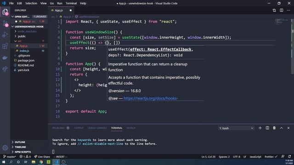The width and height of the screenshot is (294, 165).
Task: Open the Run menu
Action: [x=60, y=3]
